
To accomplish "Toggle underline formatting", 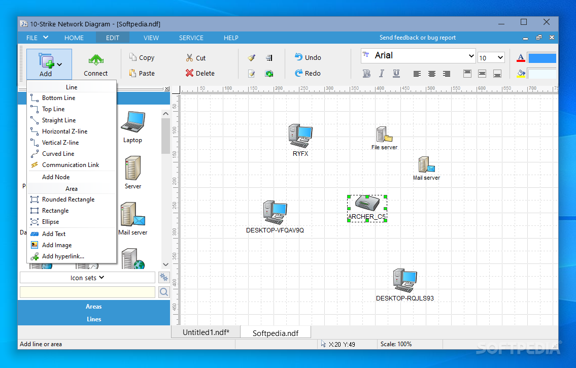I will [x=396, y=74].
